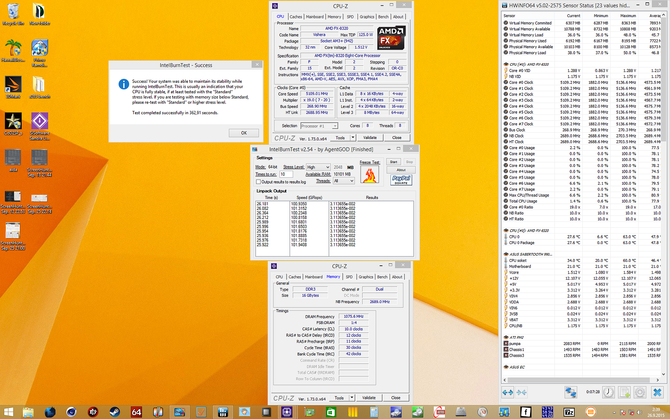This screenshot has width=670, height=419.
Task: Open Graphics tab in bottom CPU-Z window
Action: point(366,277)
